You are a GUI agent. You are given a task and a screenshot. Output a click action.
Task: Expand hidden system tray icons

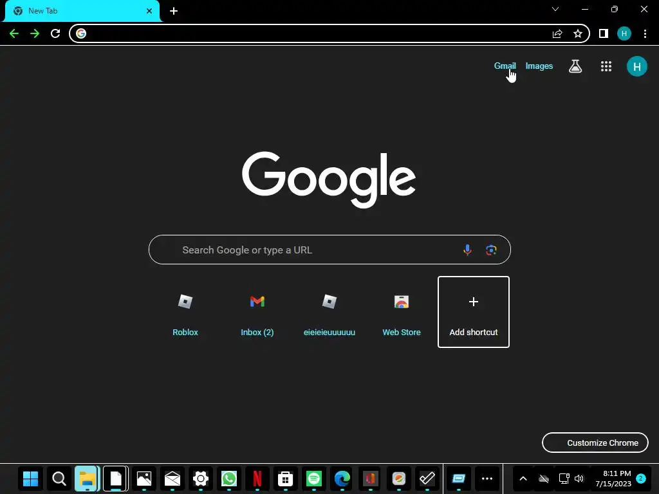click(523, 479)
